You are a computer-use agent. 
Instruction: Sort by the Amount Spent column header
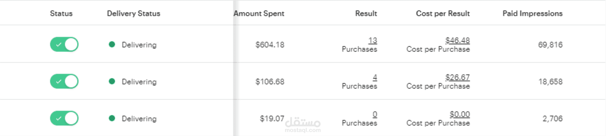click(x=259, y=14)
